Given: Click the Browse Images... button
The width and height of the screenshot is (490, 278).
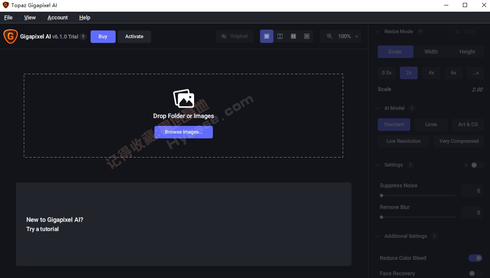Looking at the screenshot, I should (x=184, y=132).
